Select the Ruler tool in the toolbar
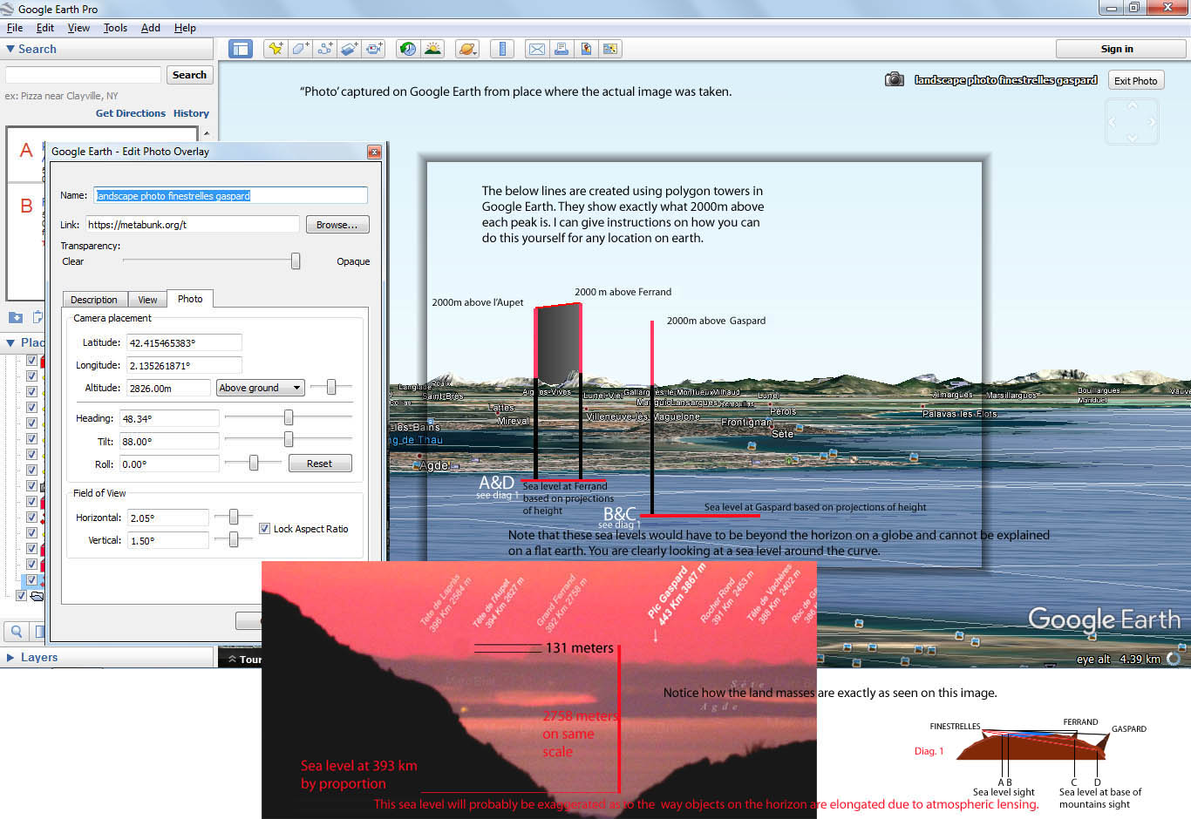 click(x=502, y=49)
